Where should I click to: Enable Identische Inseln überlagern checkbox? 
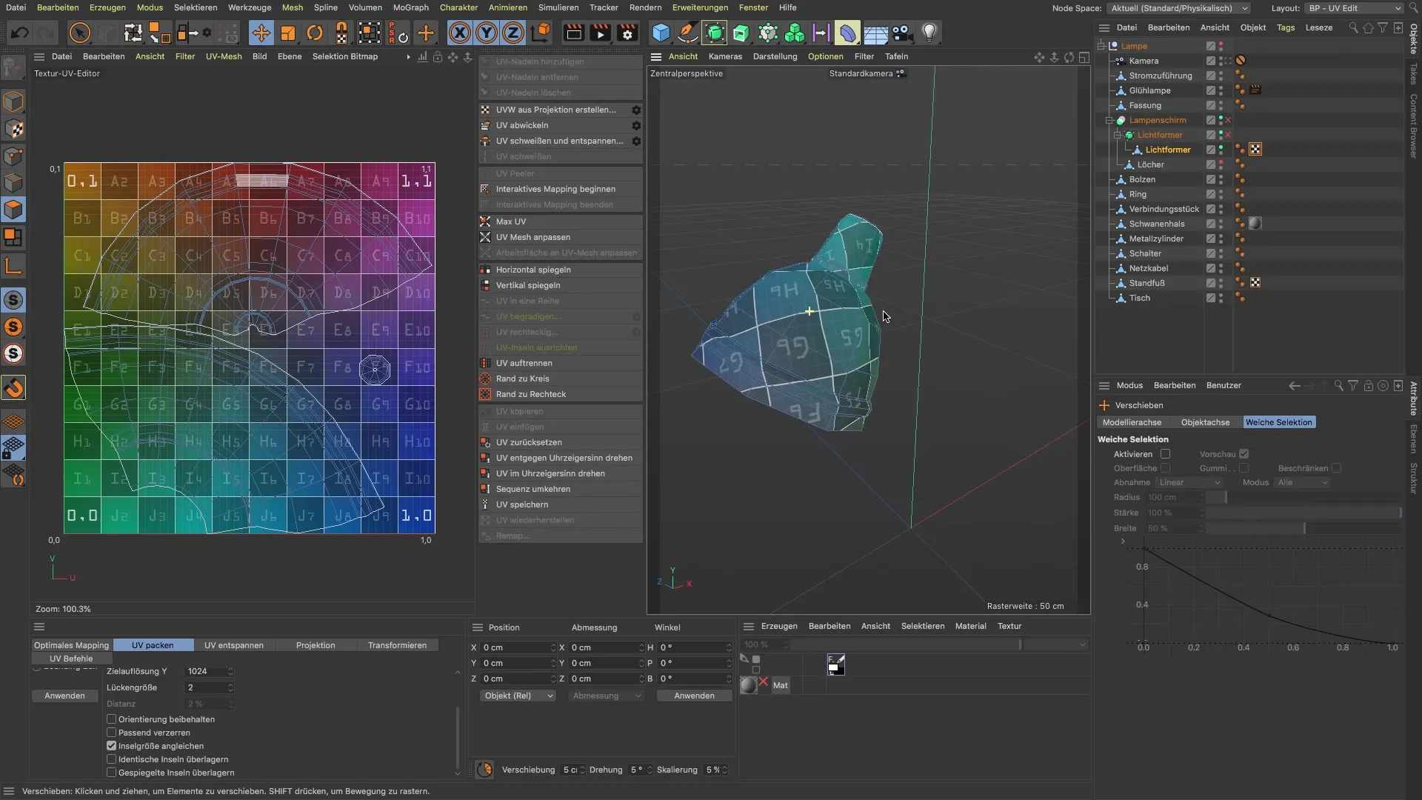(112, 759)
